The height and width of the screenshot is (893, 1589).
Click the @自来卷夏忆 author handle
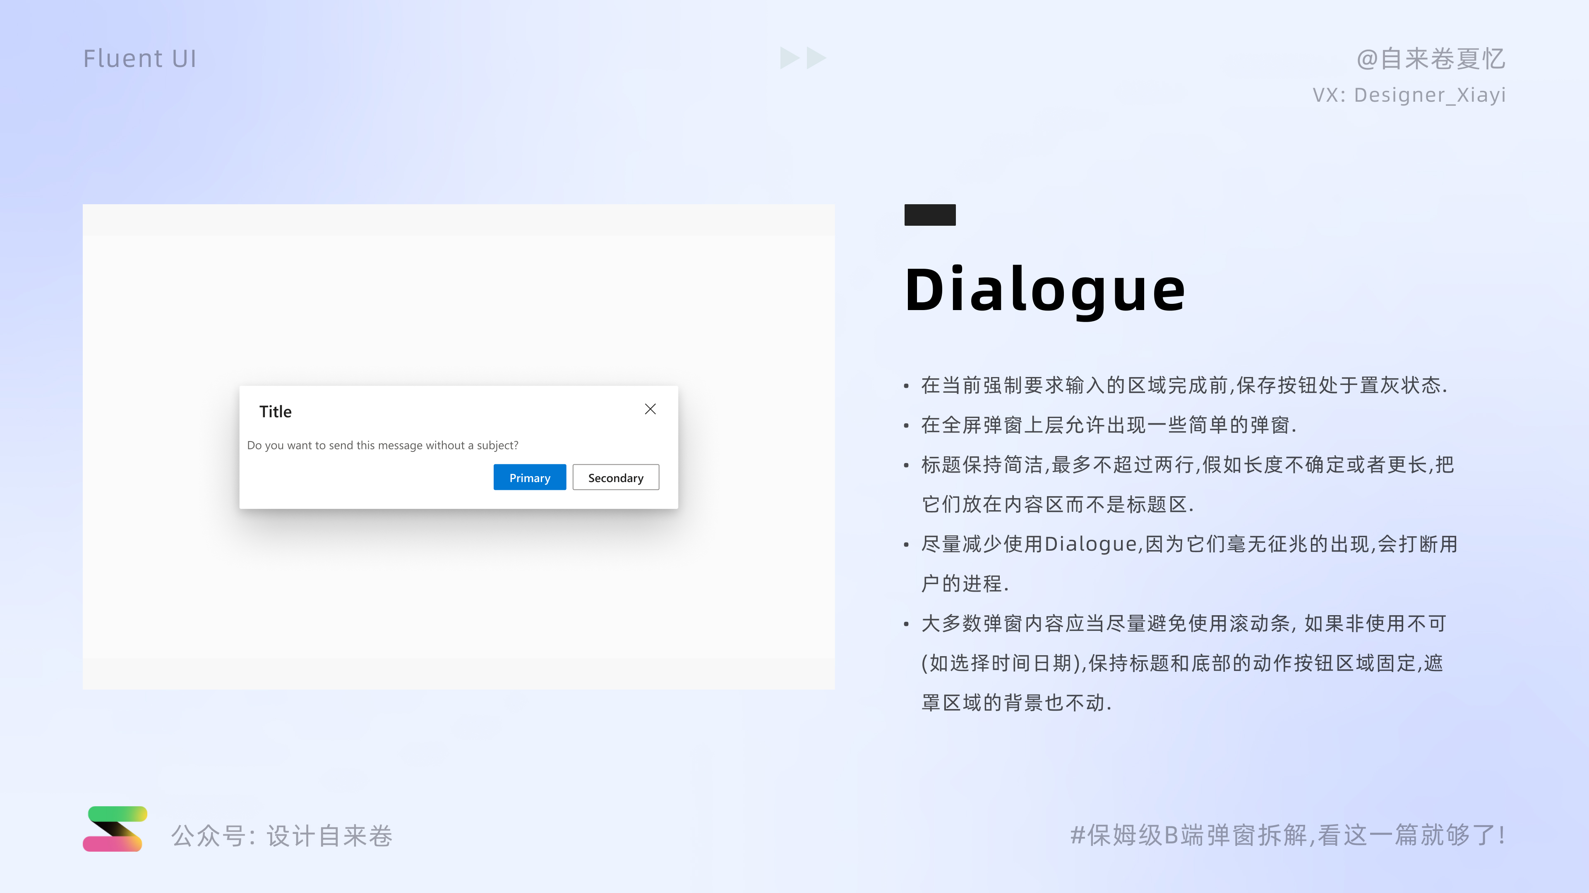point(1431,59)
